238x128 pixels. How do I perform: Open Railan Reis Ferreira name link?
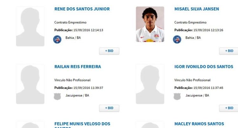(x=77, y=67)
